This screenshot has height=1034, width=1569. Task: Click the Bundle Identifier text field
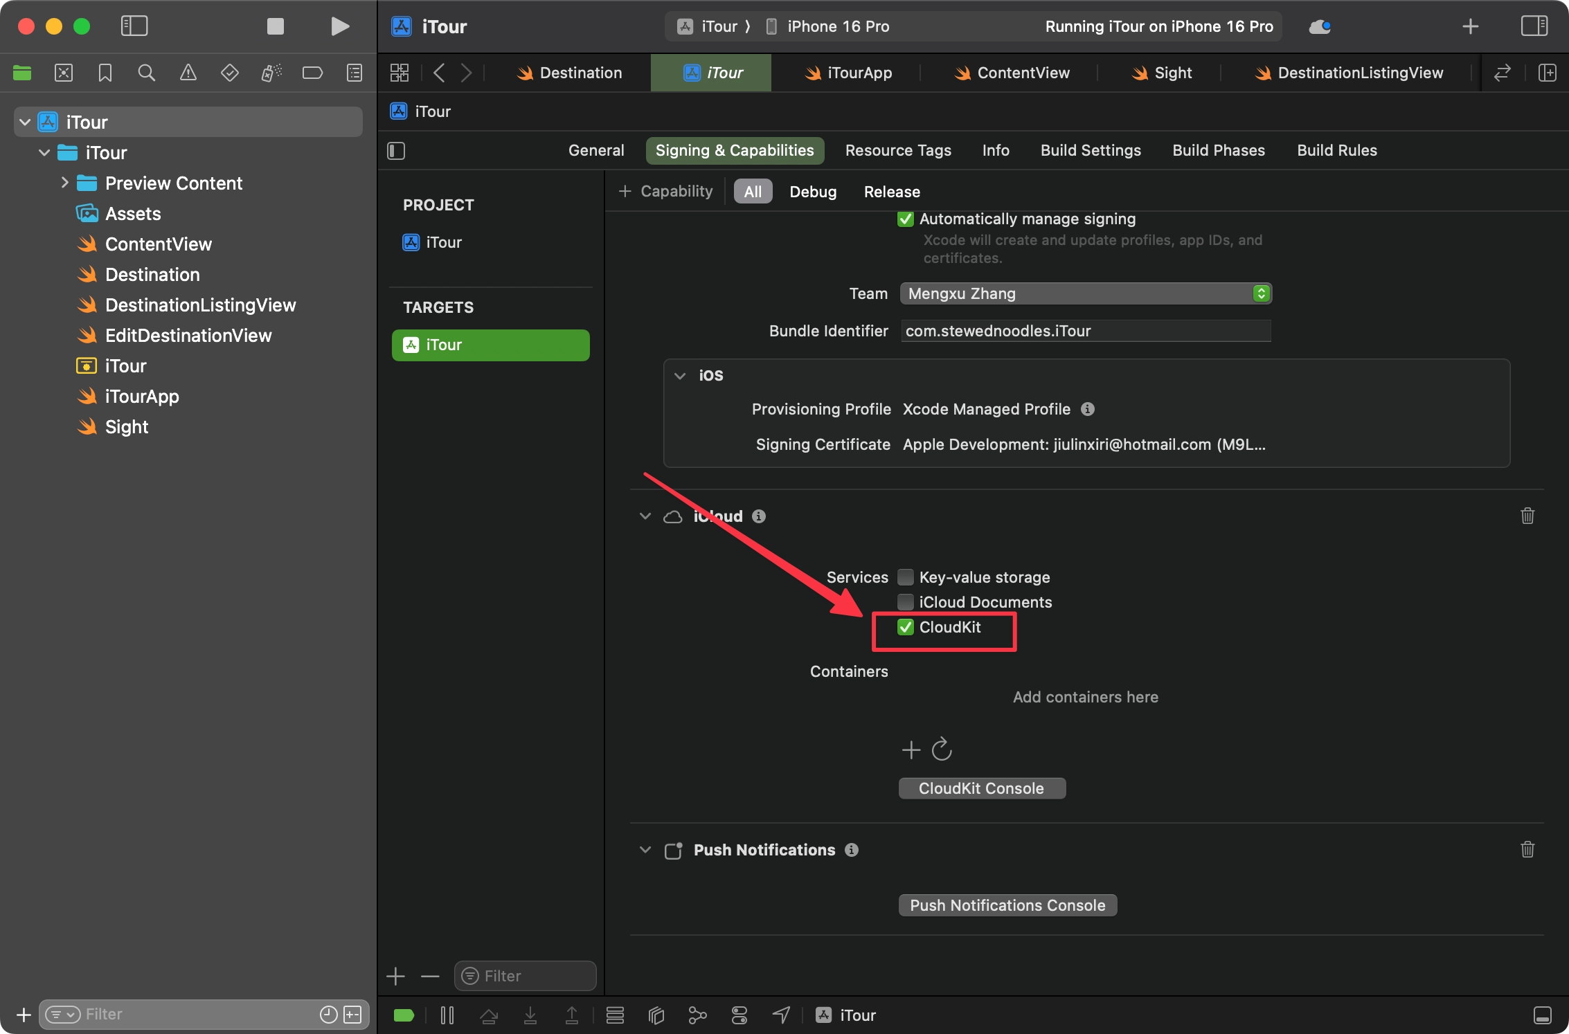click(x=1085, y=331)
